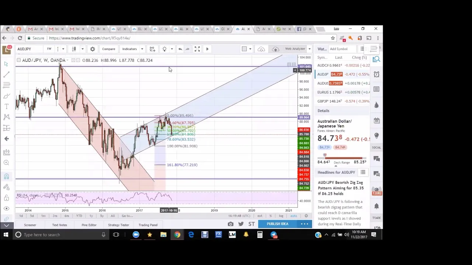Open bottom chart properties gear
The width and height of the screenshot is (472, 265).
306,216
